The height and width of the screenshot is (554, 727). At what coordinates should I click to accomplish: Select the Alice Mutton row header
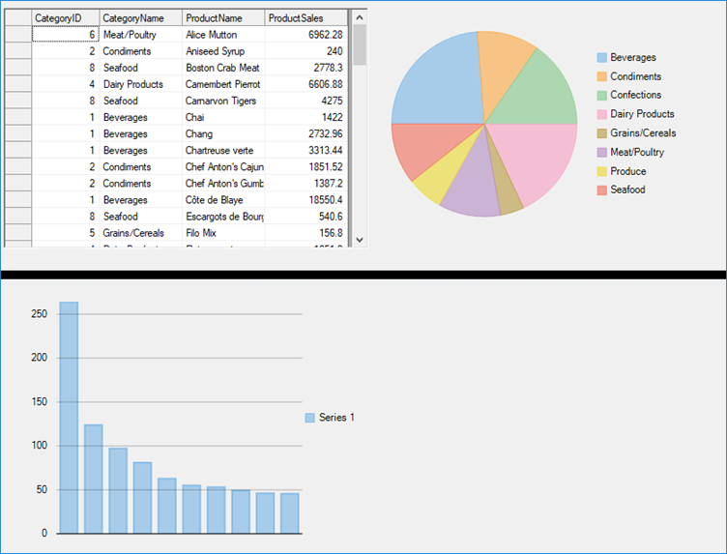tap(17, 35)
